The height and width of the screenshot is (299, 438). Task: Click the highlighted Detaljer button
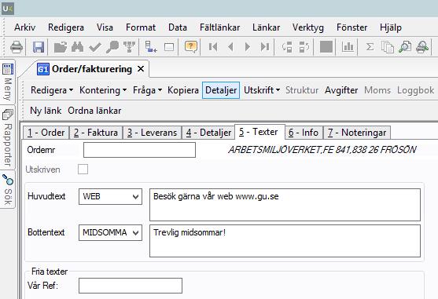(x=221, y=90)
